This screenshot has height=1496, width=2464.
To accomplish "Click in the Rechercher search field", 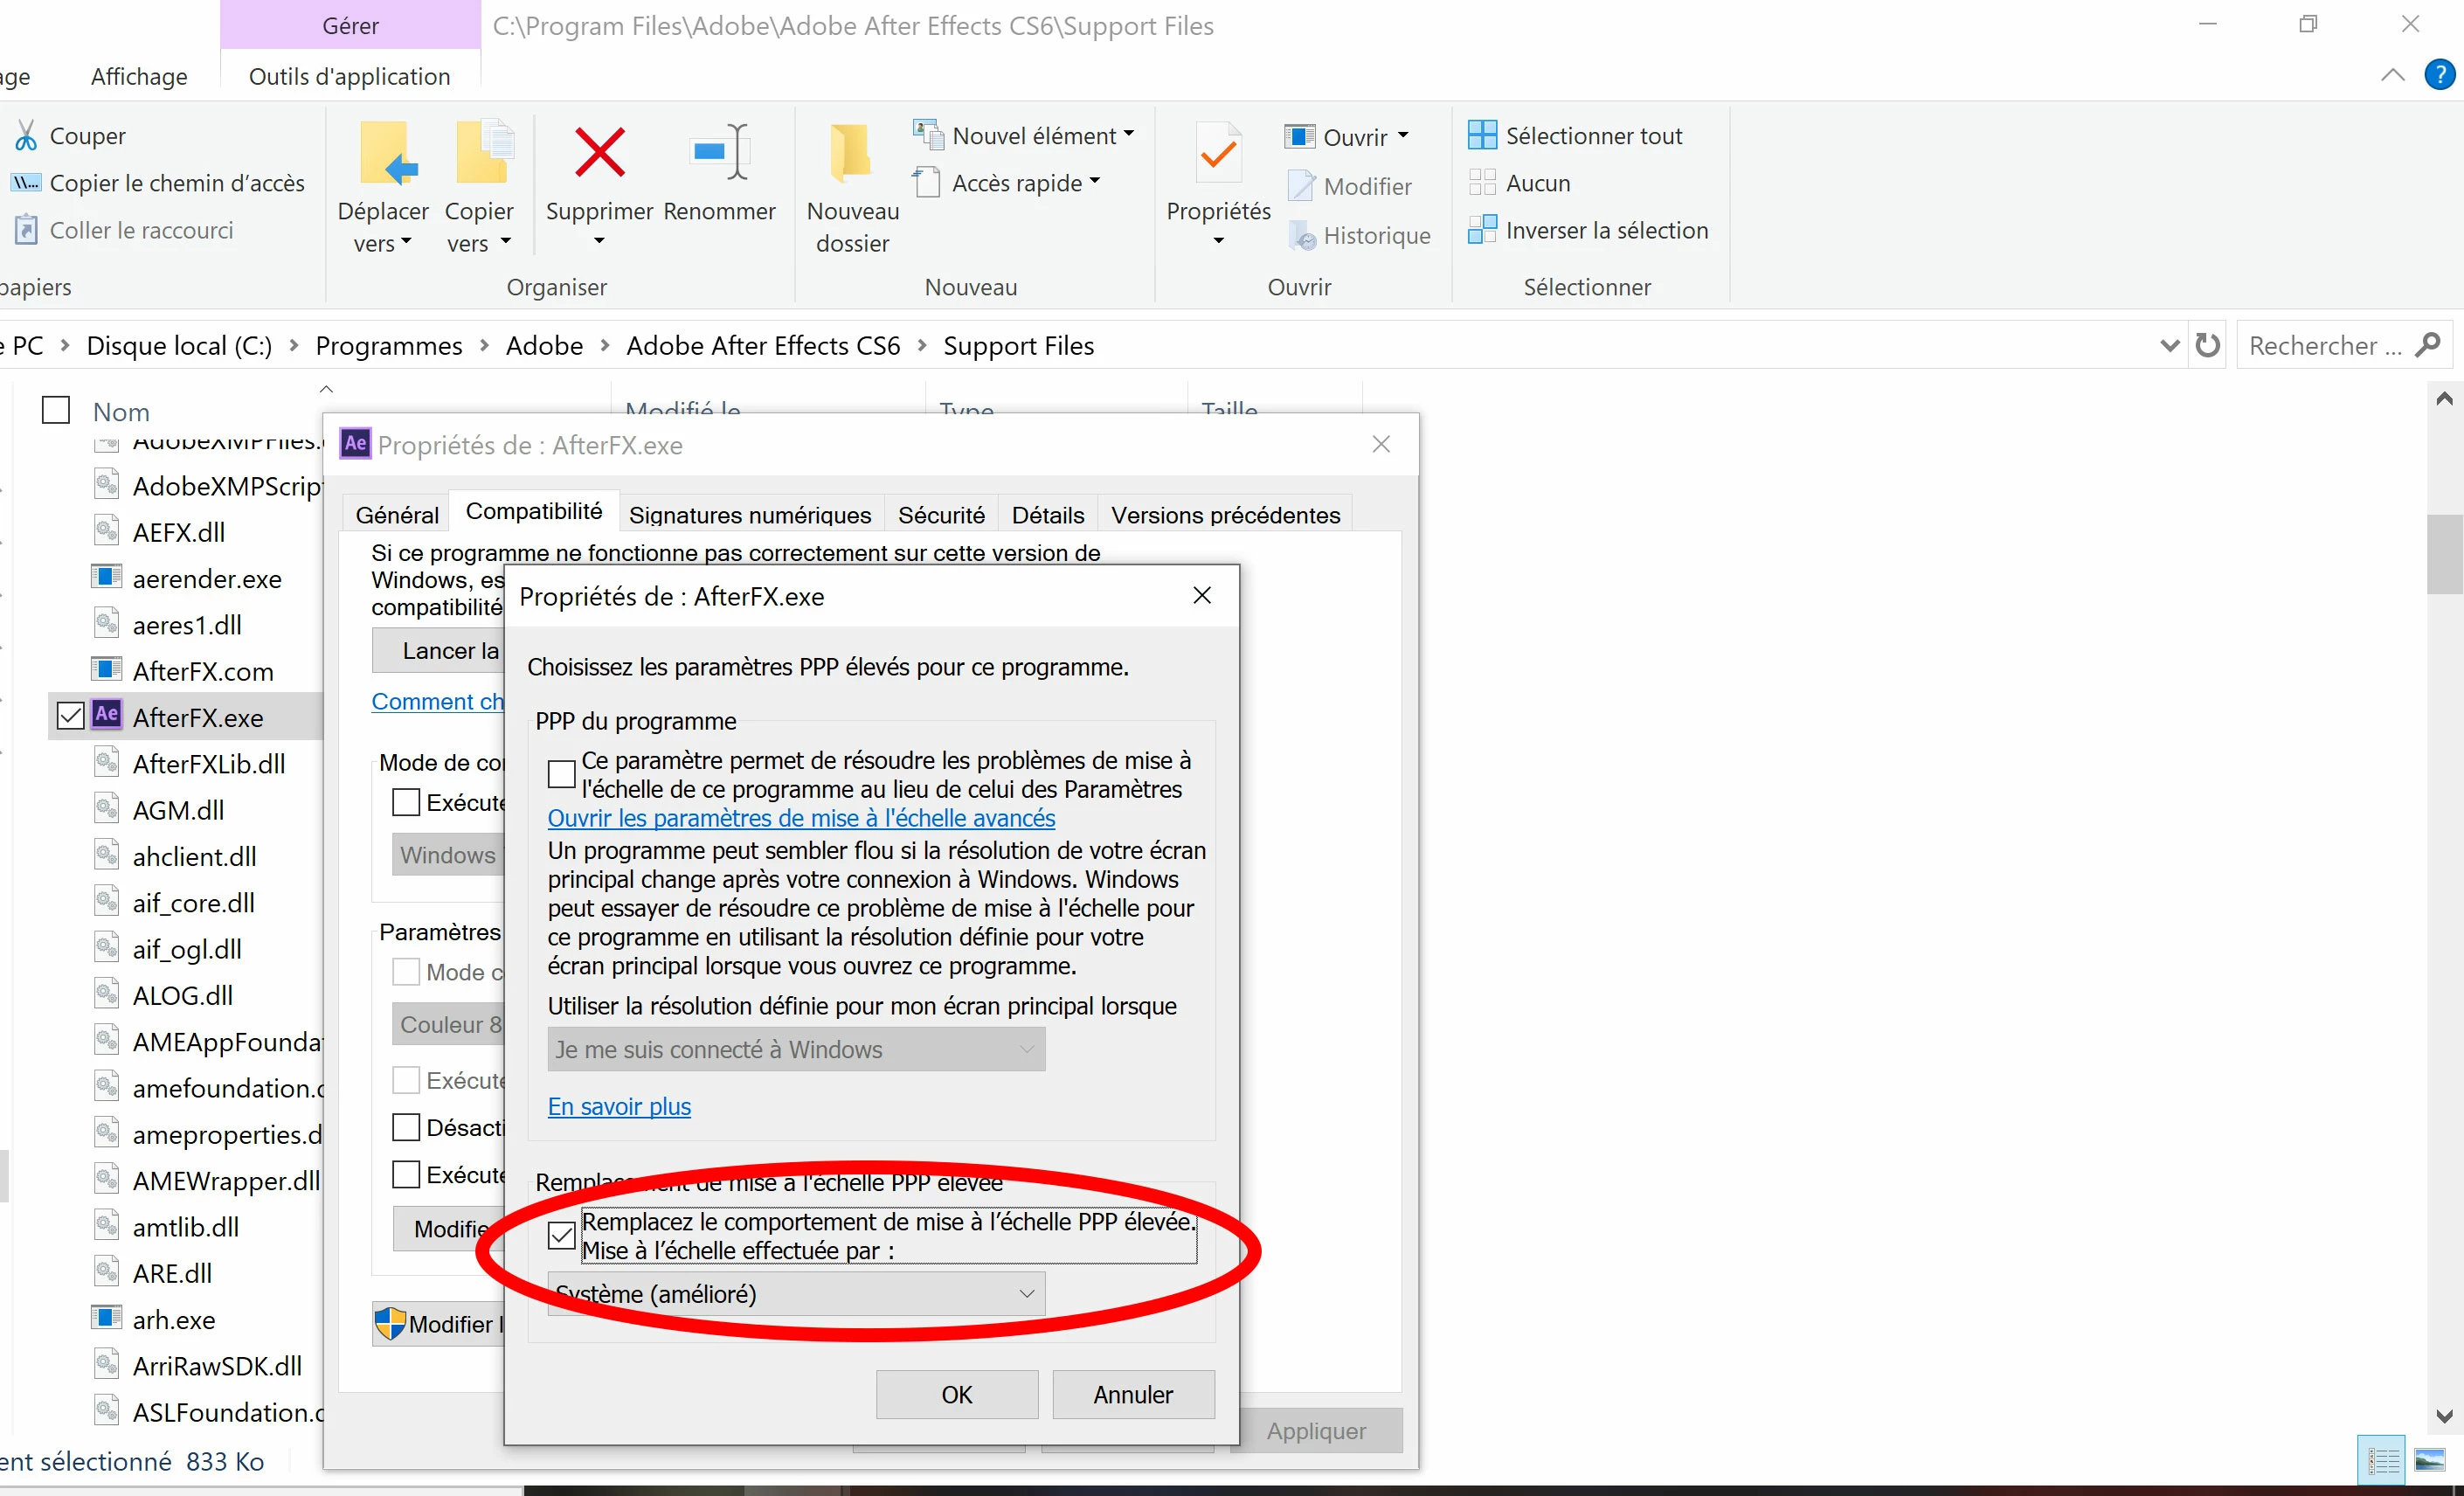I will pos(2323,345).
